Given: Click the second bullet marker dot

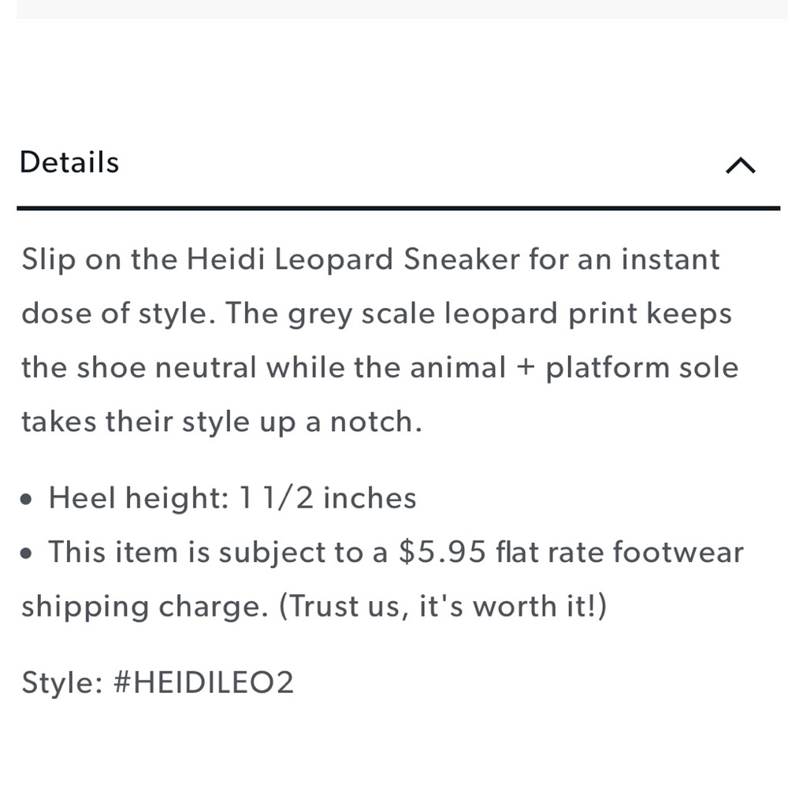Looking at the screenshot, I should click(x=28, y=552).
